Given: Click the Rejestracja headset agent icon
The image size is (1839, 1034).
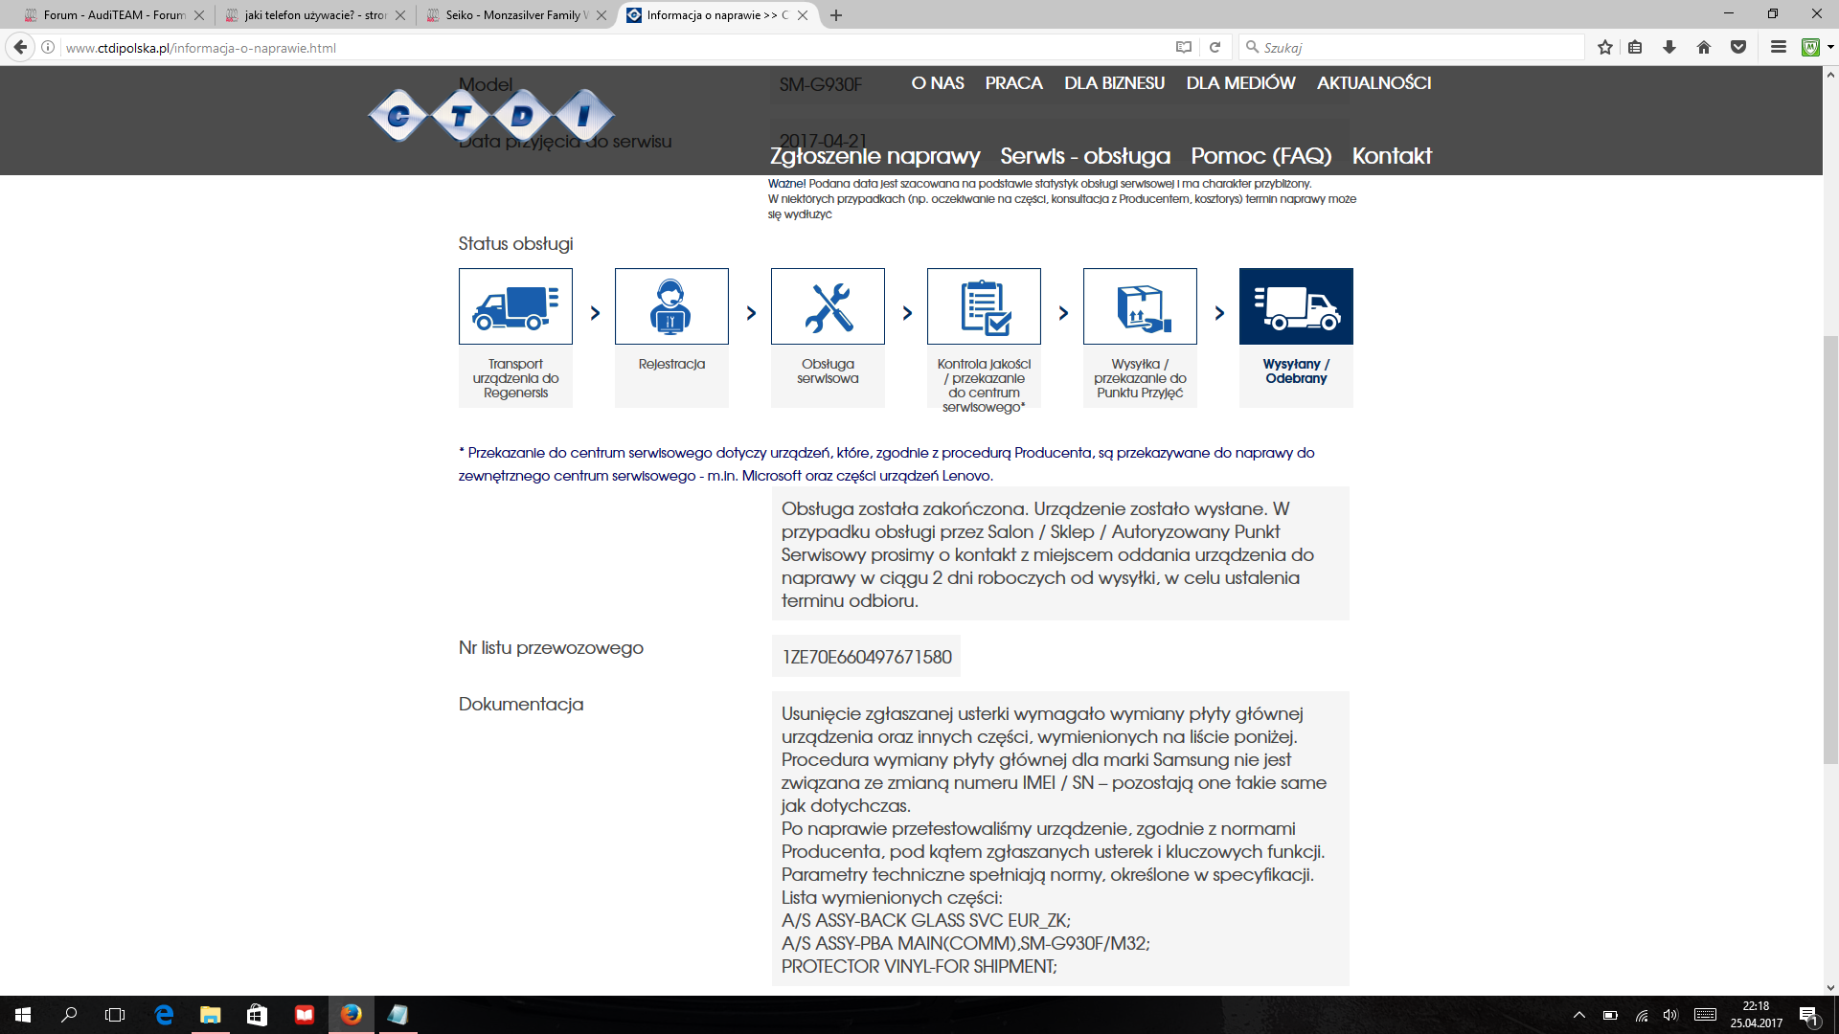Looking at the screenshot, I should (671, 306).
